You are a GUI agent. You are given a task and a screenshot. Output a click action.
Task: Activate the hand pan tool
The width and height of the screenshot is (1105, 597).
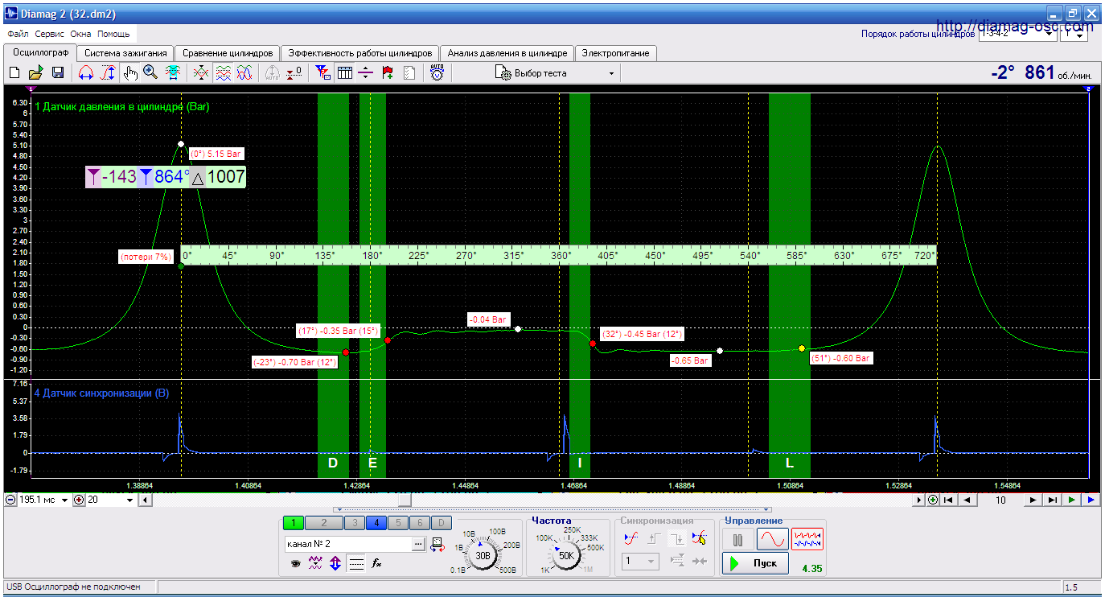[x=130, y=72]
